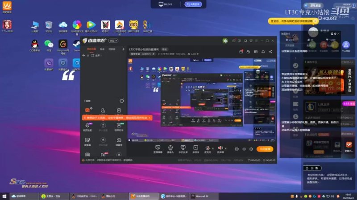This screenshot has height=200, width=357.
Task: Open 弹幕秀 tool in the toolbox
Action: click(119, 142)
